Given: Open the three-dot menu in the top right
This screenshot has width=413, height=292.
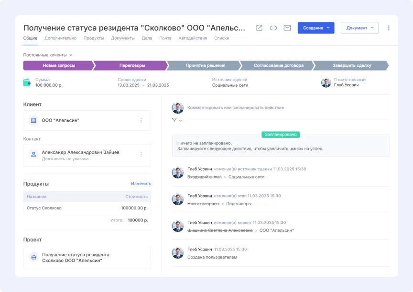Looking at the screenshot, I should (x=388, y=28).
